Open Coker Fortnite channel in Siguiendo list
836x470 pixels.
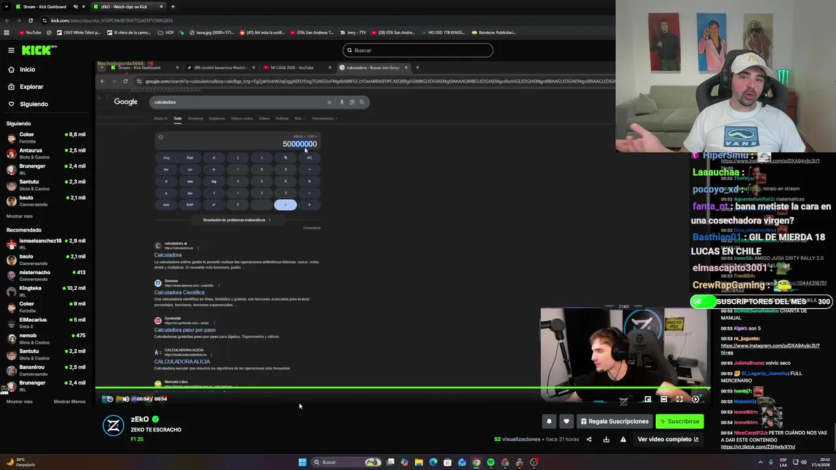tap(46, 137)
